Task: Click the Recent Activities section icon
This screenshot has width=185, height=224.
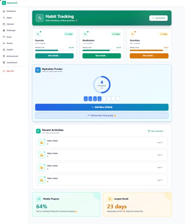Action: click(38, 131)
